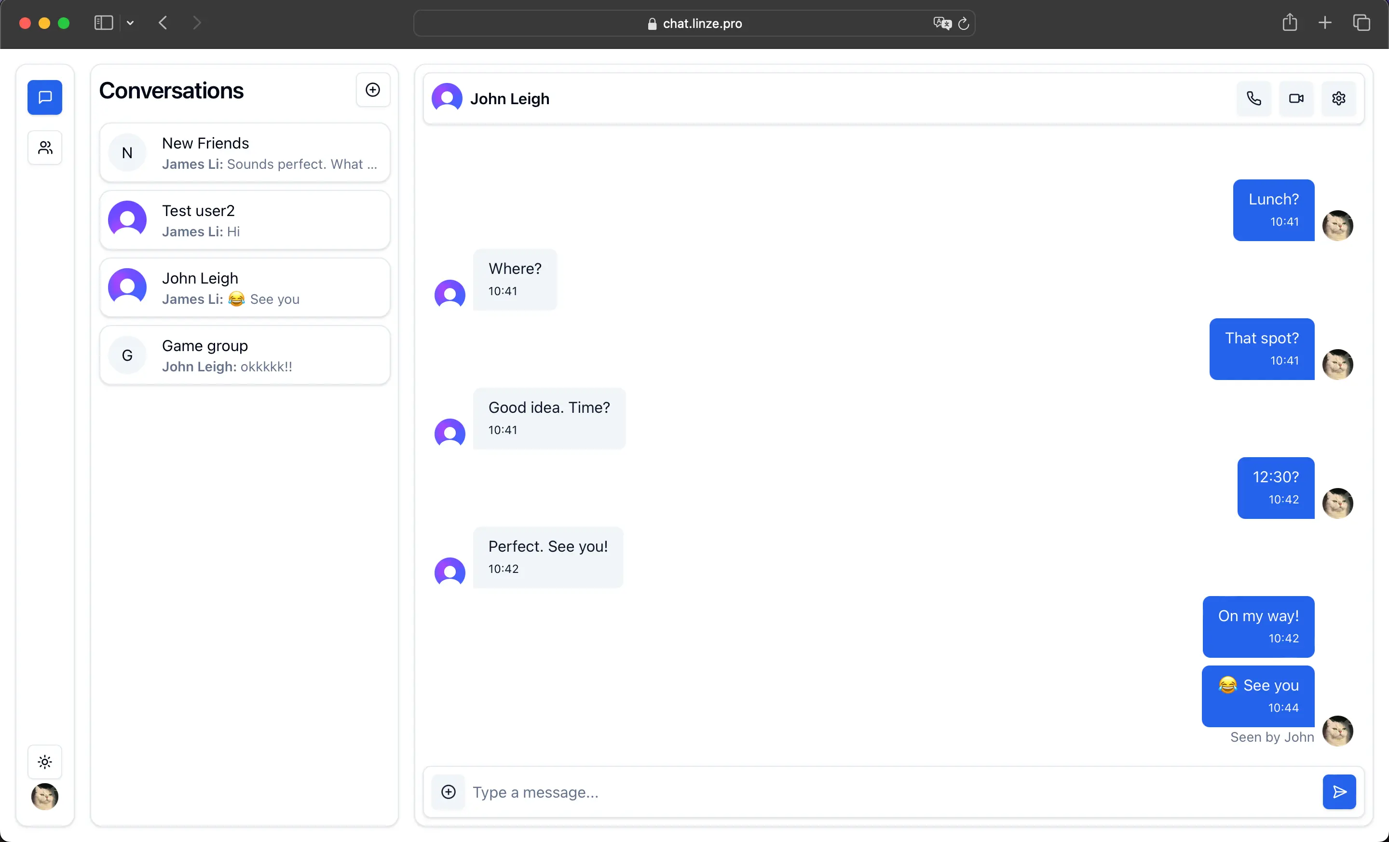Open chat settings gear icon
1389x842 pixels.
pos(1338,99)
